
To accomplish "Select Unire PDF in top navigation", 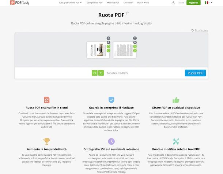I will [128, 3].
